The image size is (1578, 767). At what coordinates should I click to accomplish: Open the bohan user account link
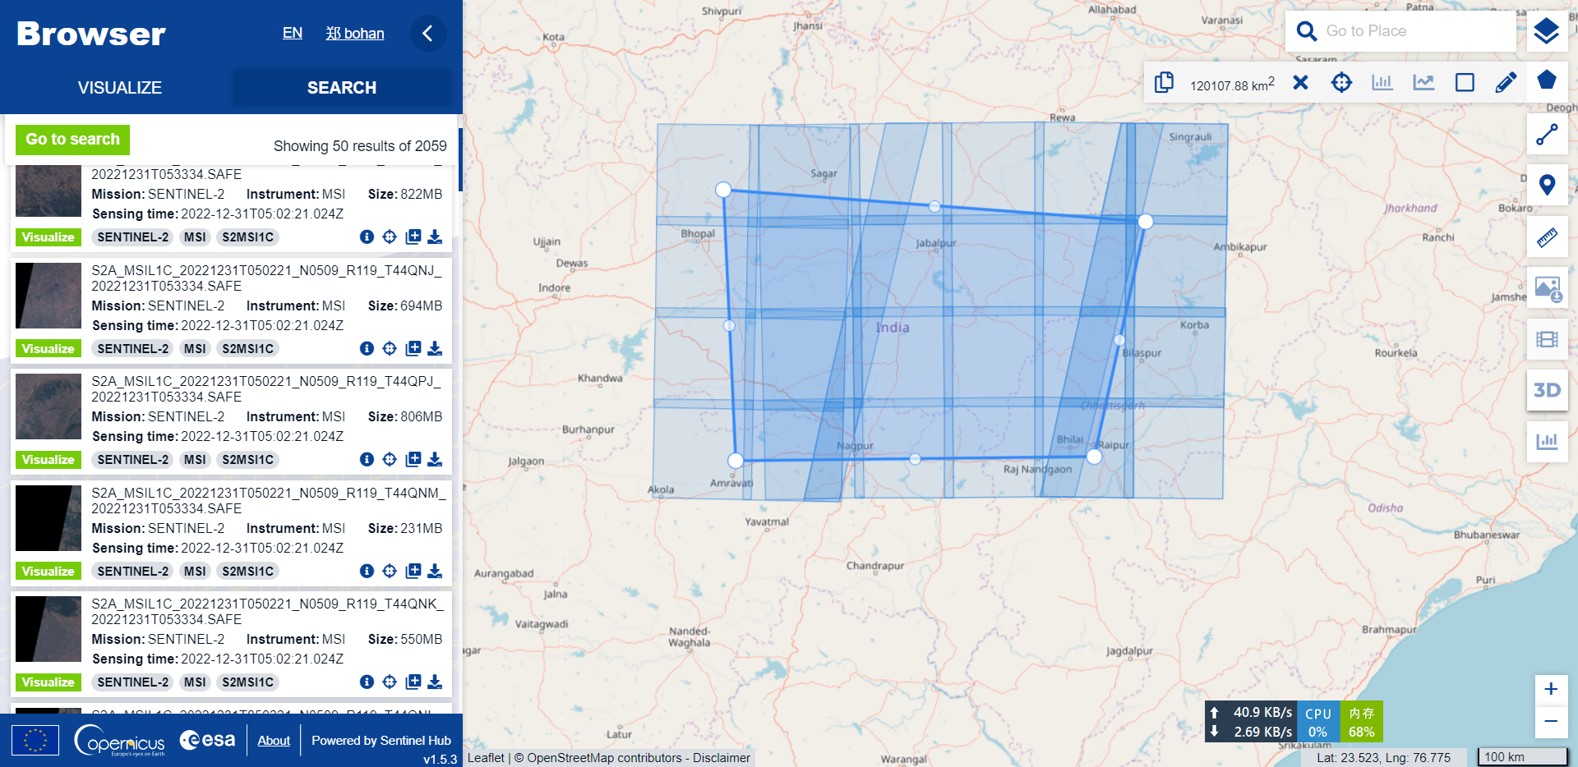(x=355, y=34)
